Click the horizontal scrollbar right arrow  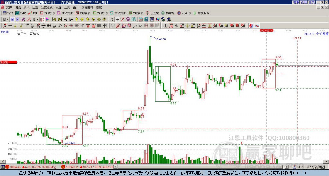(x=287, y=167)
